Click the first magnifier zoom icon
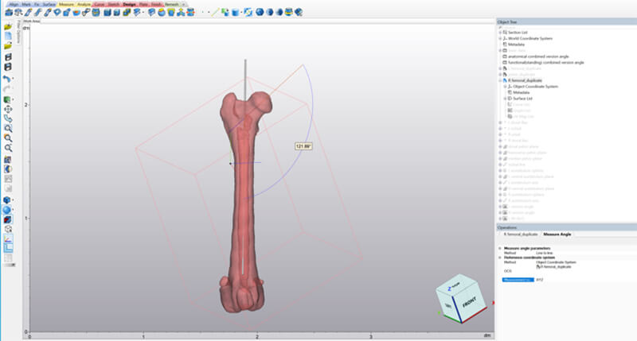The width and height of the screenshot is (637, 341). point(8,128)
